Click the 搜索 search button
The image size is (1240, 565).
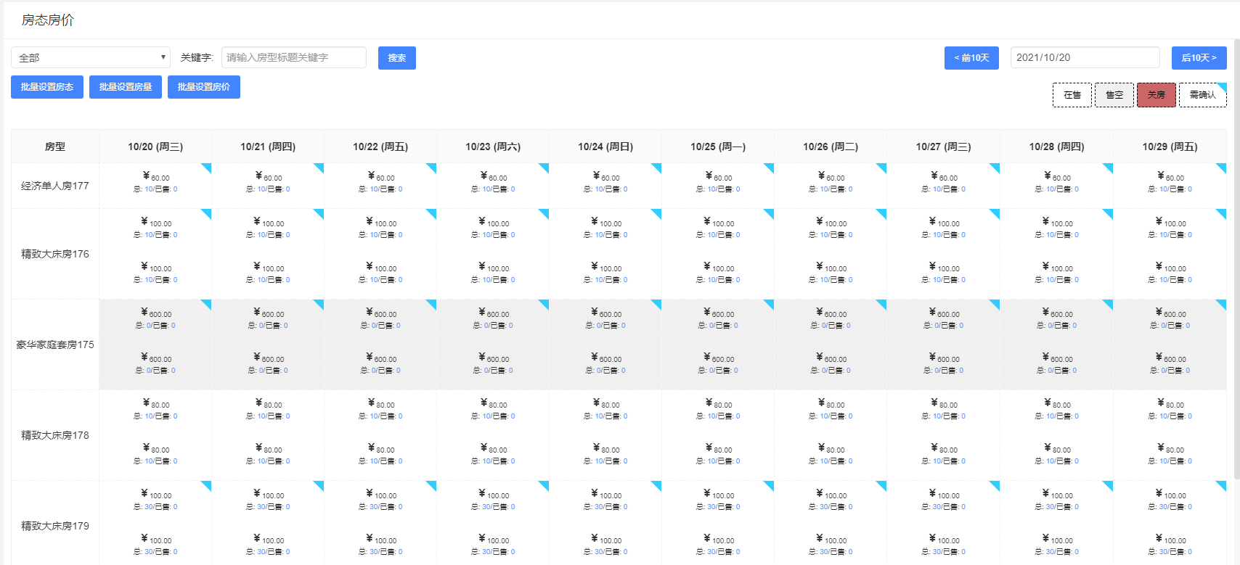coord(397,58)
